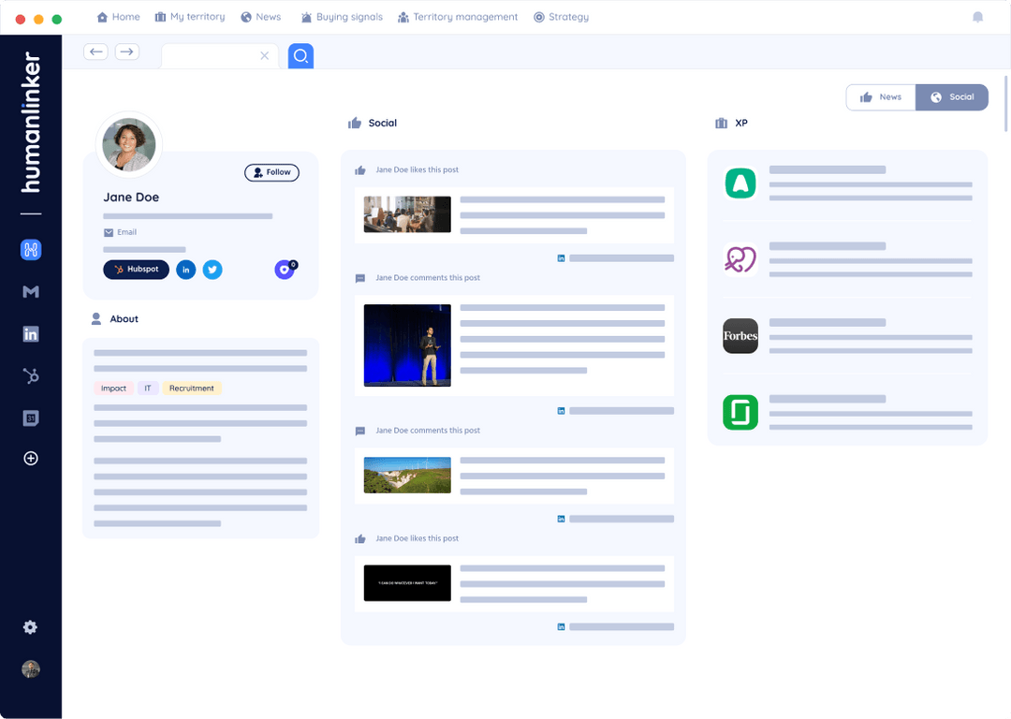Click the Hubspot button on the profile card
1011x719 pixels.
pyautogui.click(x=136, y=270)
